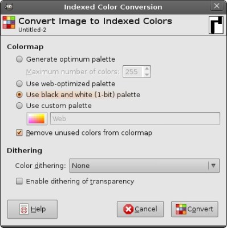Click the color grid icon on Convert button

(x=181, y=209)
